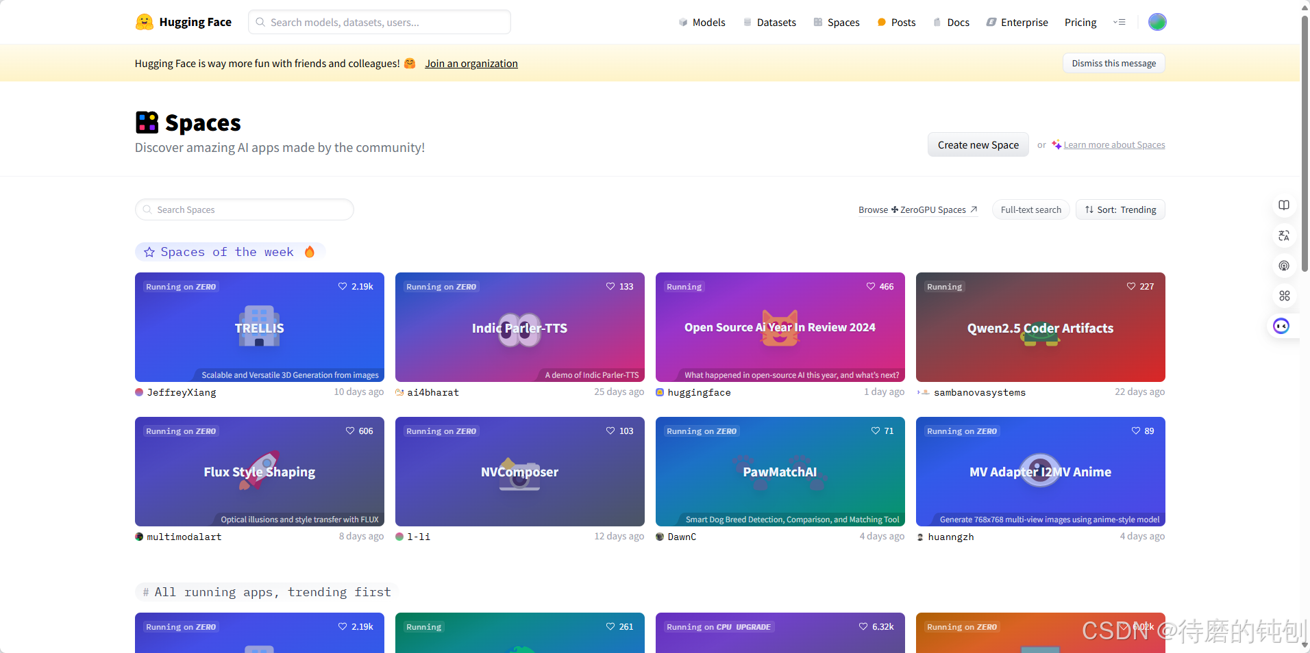
Task: Click the Spaces colorful heading logo
Action: click(x=147, y=123)
